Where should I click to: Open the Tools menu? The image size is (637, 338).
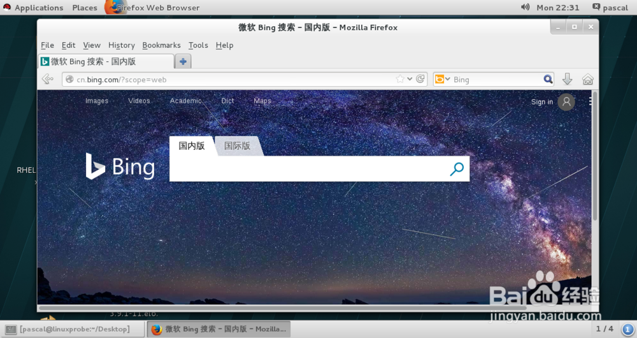198,45
